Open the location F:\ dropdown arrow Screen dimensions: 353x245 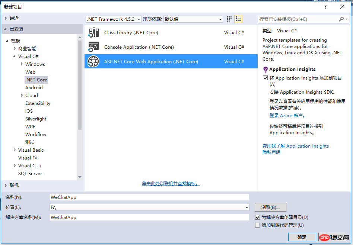pyautogui.click(x=247, y=207)
